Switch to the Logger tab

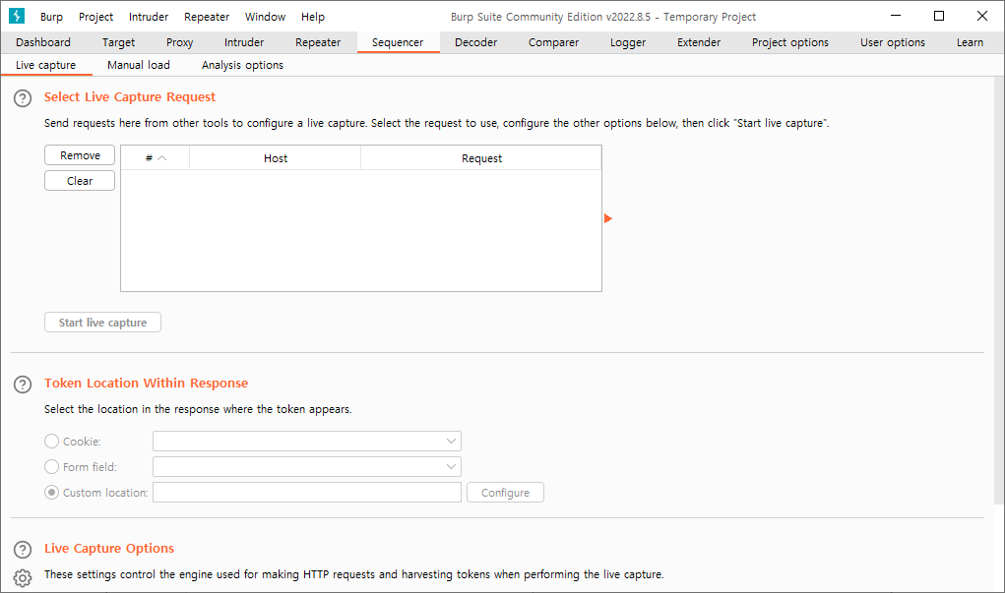628,42
